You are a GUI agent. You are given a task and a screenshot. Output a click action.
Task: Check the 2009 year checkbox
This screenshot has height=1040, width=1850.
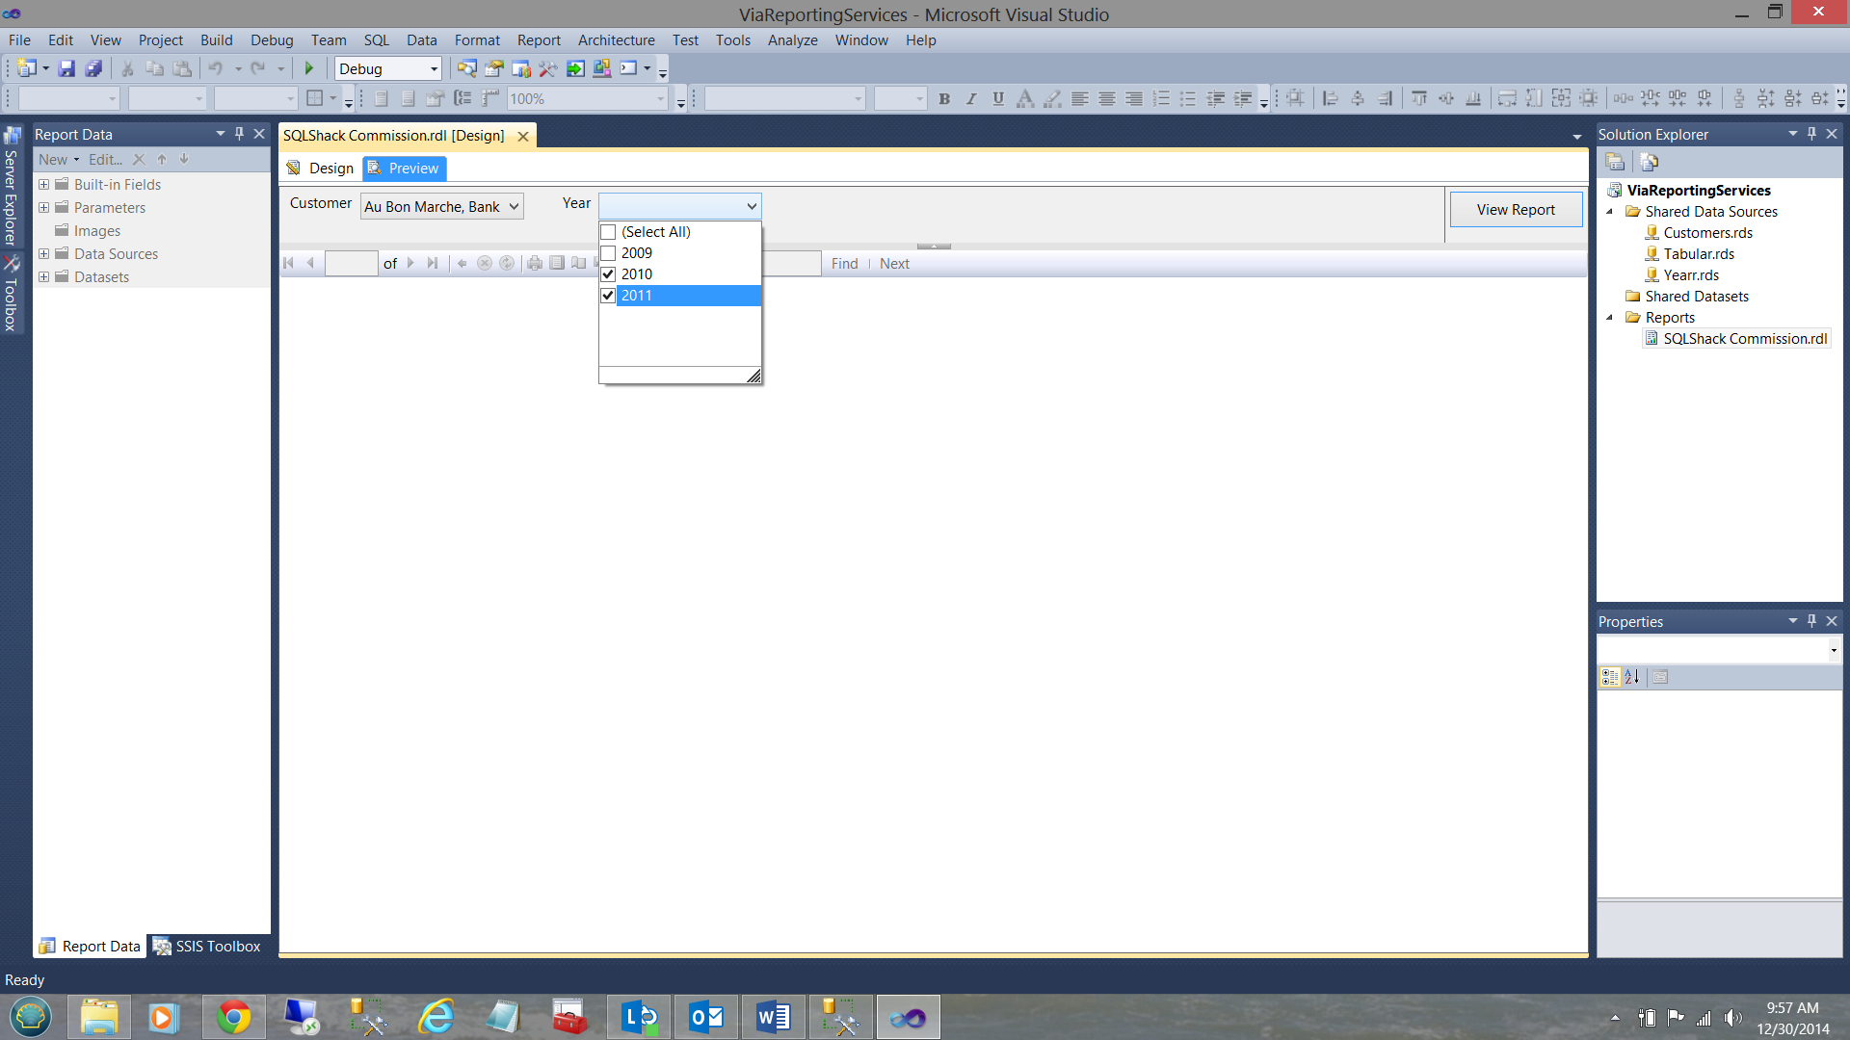tap(608, 253)
